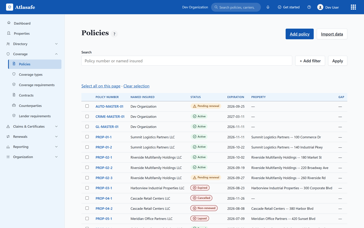Click the Atlasafe shield logo icon
Image resolution: width=364 pixels, height=228 pixels.
click(x=10, y=7)
